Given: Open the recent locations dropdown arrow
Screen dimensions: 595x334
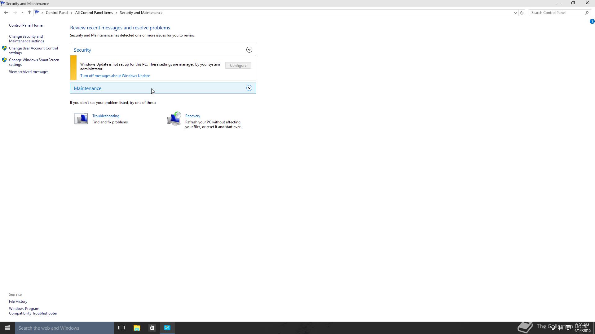Looking at the screenshot, I should point(22,13).
